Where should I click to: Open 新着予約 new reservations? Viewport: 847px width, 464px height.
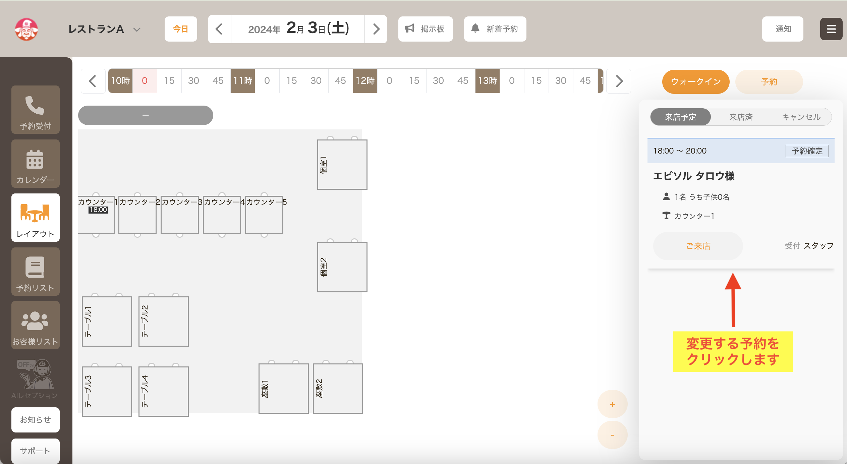(495, 29)
